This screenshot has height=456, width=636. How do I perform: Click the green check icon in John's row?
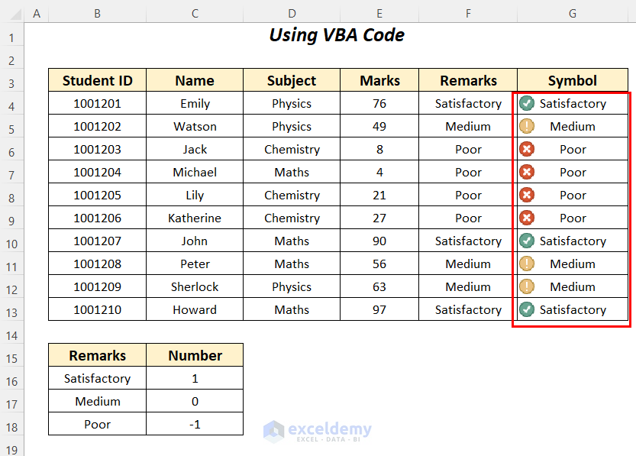pyautogui.click(x=527, y=241)
